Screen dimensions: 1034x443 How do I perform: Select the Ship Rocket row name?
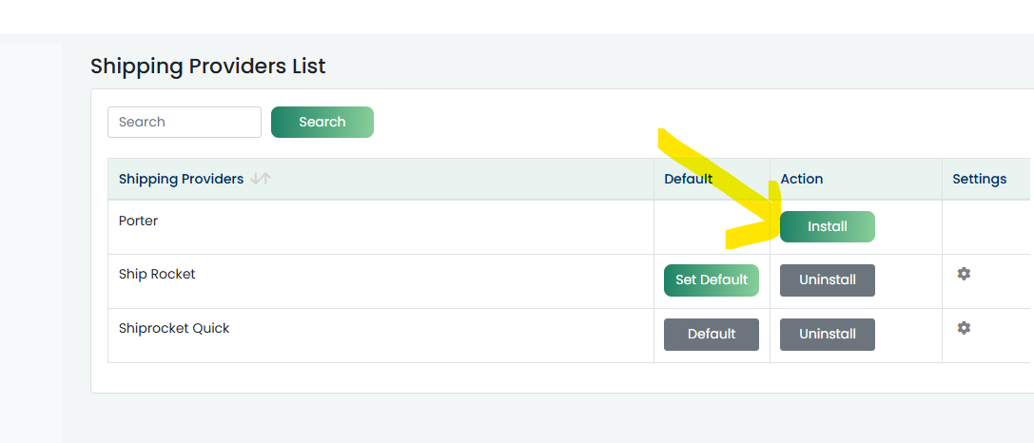(x=157, y=274)
